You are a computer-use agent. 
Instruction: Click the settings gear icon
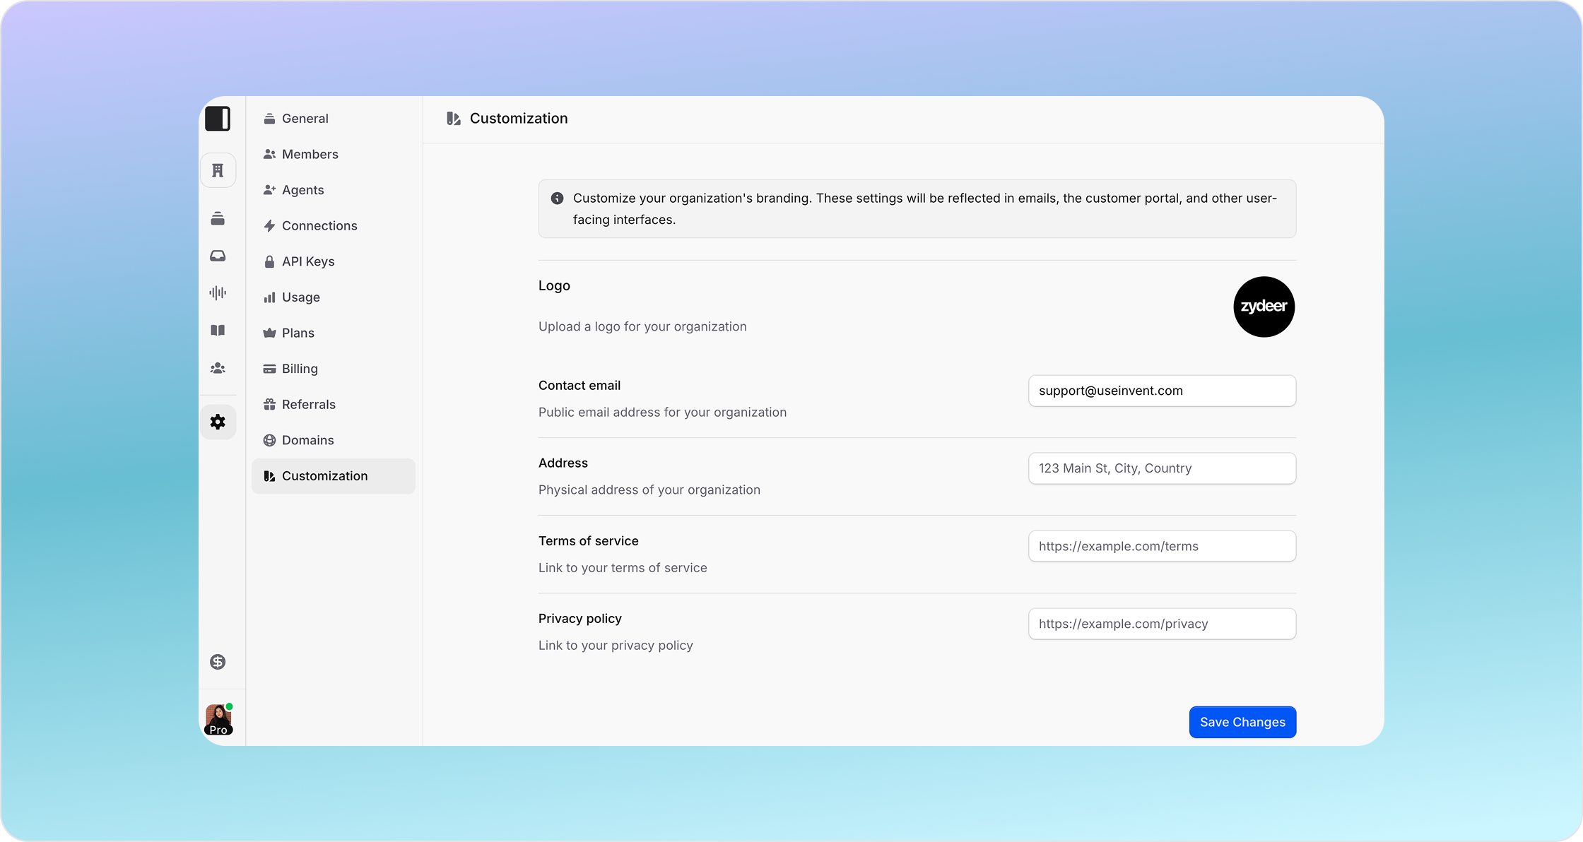click(218, 422)
